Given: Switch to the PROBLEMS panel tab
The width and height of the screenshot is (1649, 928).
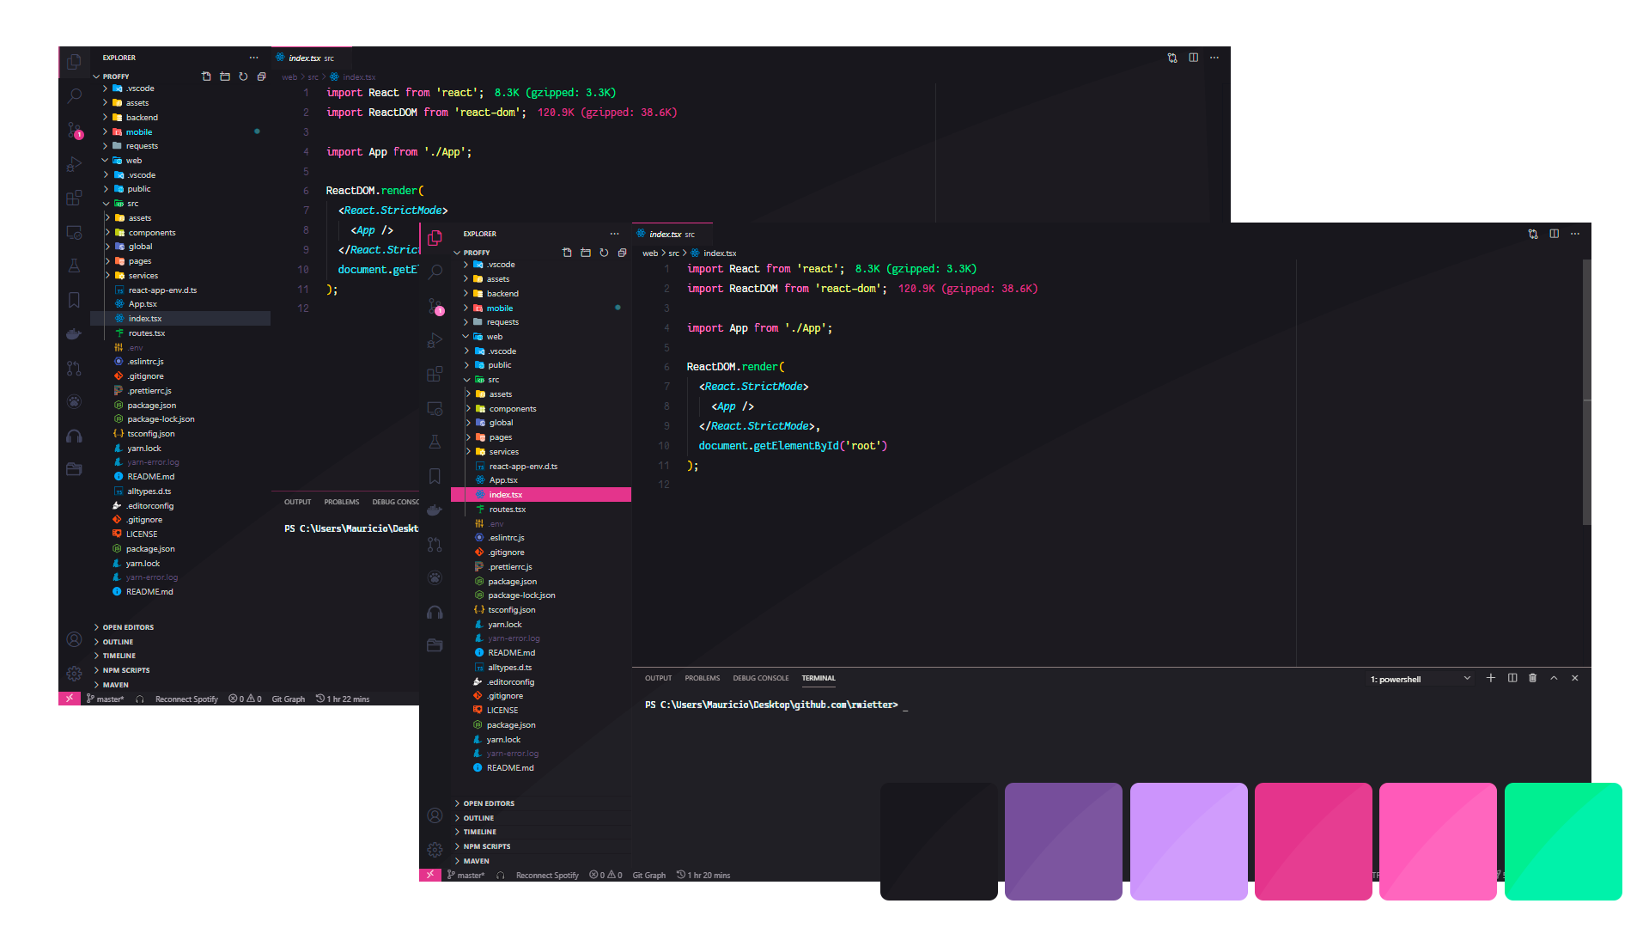Looking at the screenshot, I should click(x=702, y=678).
